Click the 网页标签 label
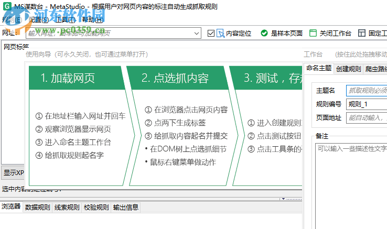 [16, 47]
